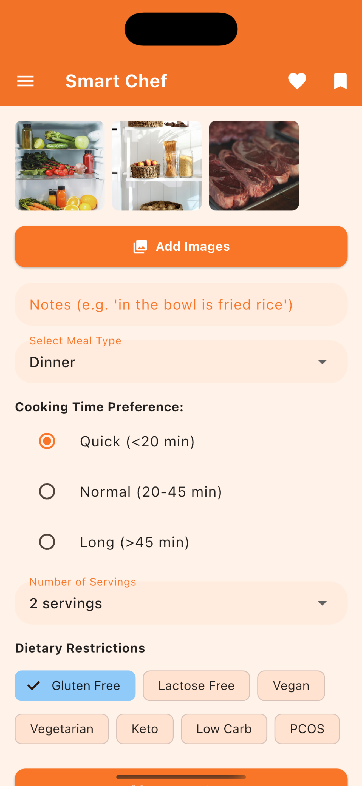This screenshot has height=786, width=362.
Task: Open the hamburger navigation menu
Action: coord(25,81)
